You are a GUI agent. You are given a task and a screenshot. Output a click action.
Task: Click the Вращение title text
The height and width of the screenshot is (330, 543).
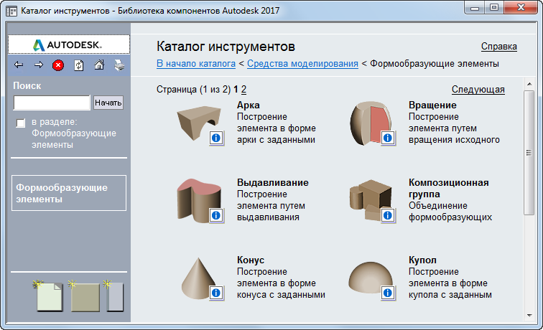click(432, 105)
